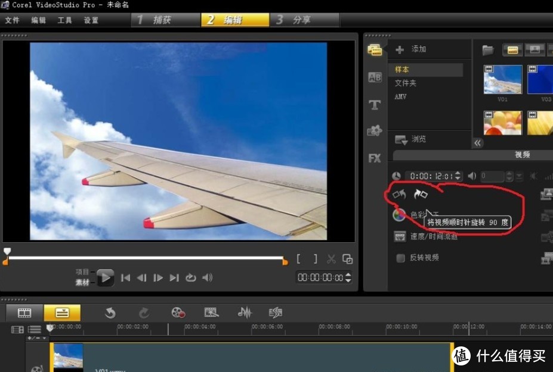
Task: Click the scrubber position marker
Action: coord(7,251)
